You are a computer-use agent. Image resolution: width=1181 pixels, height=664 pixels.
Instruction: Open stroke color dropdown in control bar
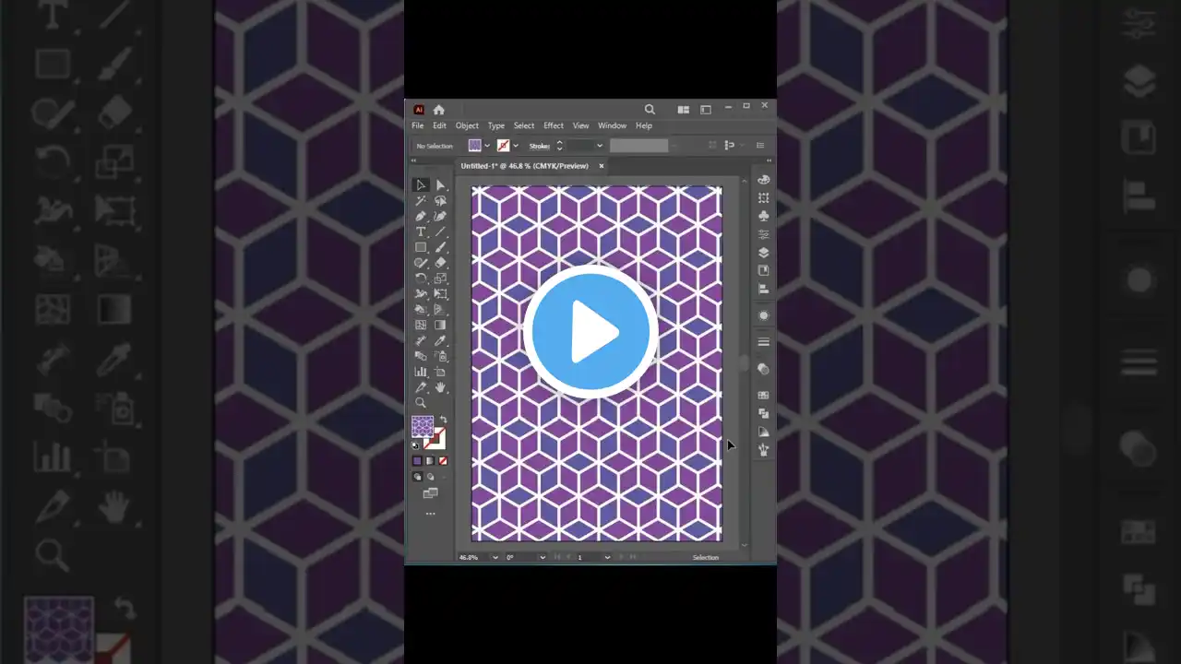pyautogui.click(x=516, y=146)
